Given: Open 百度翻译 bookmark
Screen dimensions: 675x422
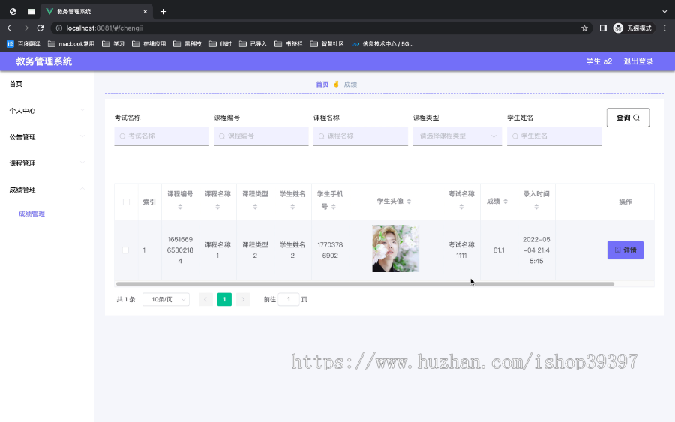Looking at the screenshot, I should click(x=24, y=44).
